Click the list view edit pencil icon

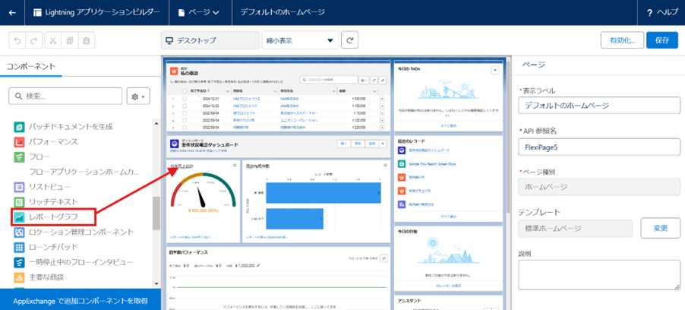click(383, 80)
